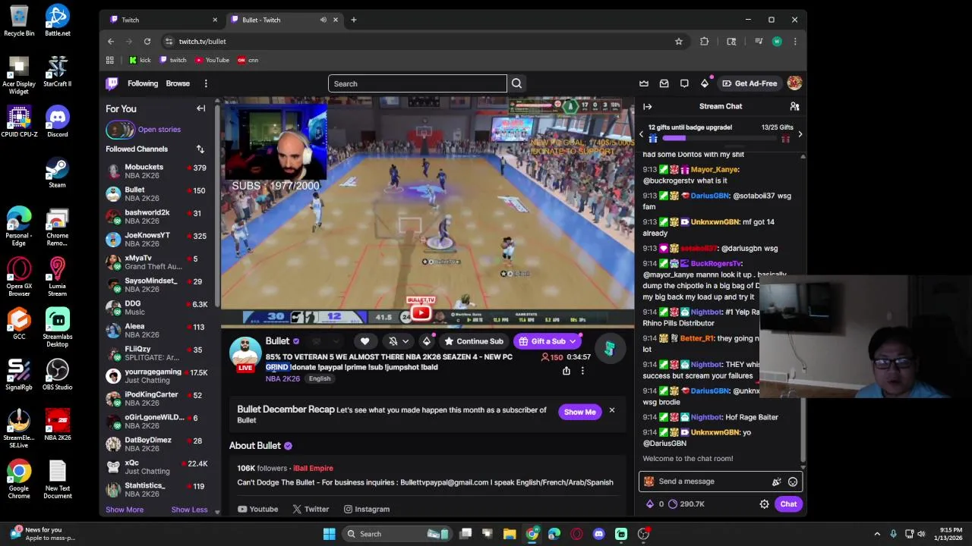Open the kick bookmark

point(140,60)
